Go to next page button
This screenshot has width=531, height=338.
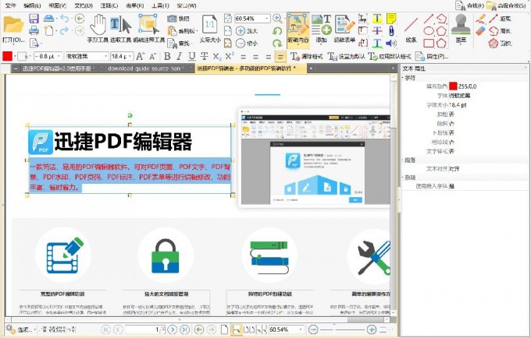tap(173, 329)
